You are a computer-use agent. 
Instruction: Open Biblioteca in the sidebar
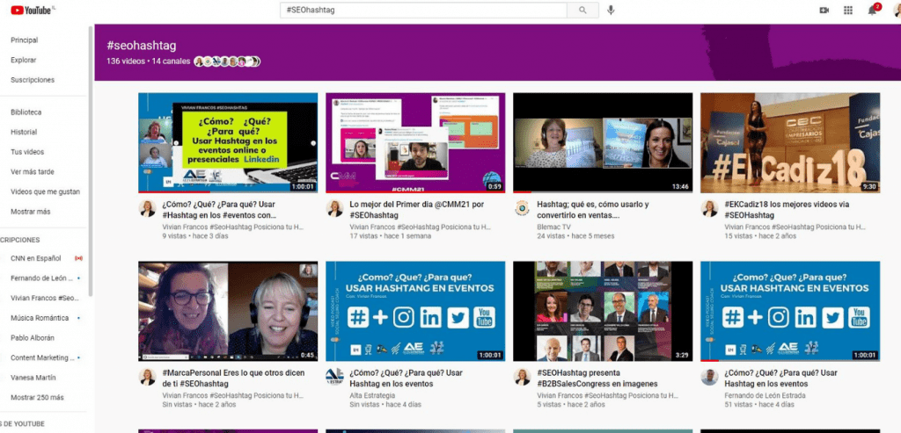[x=26, y=112]
